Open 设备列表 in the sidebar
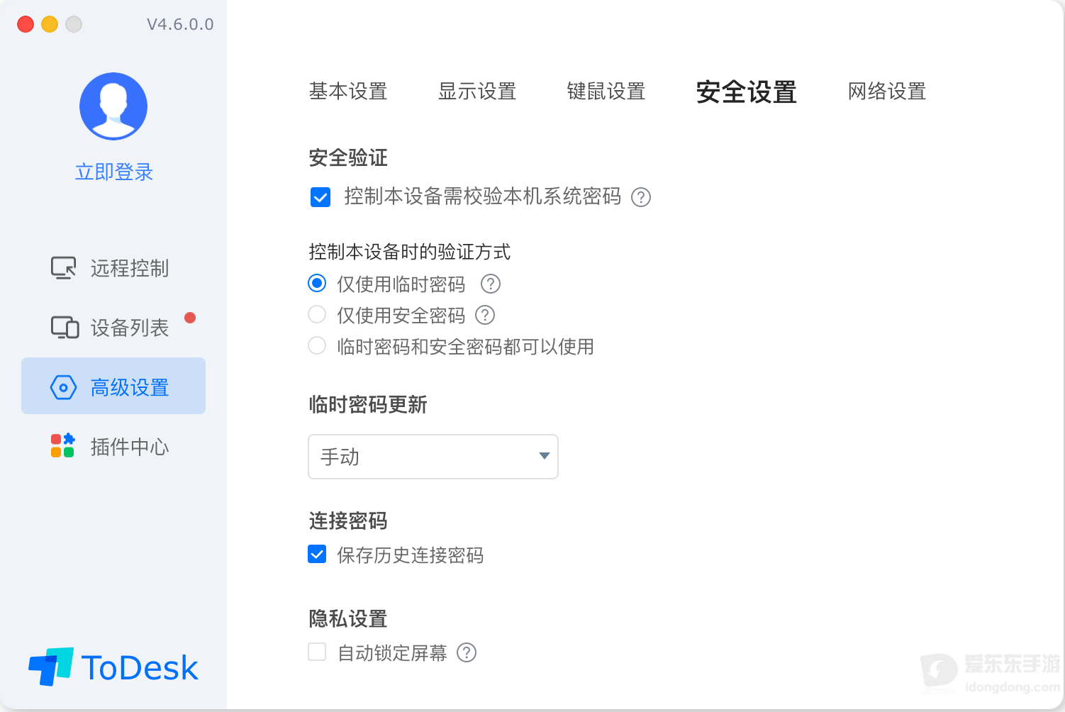The width and height of the screenshot is (1065, 712). pyautogui.click(x=113, y=328)
